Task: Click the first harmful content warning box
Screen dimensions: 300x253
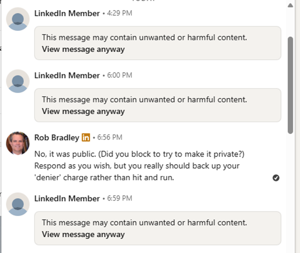Action: [x=158, y=43]
